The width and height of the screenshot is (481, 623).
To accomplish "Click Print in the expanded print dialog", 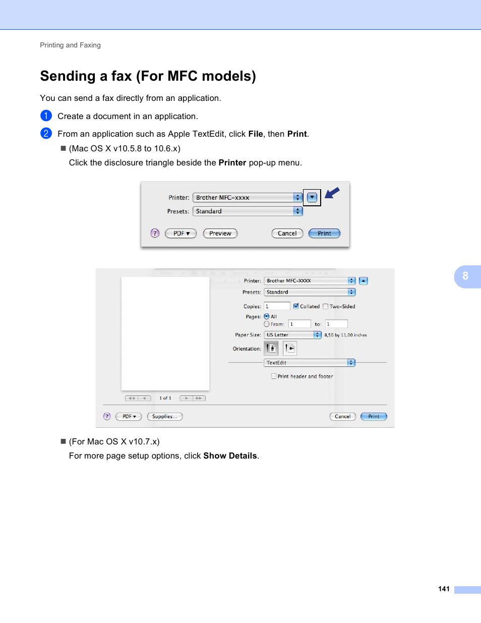I will (x=374, y=417).
